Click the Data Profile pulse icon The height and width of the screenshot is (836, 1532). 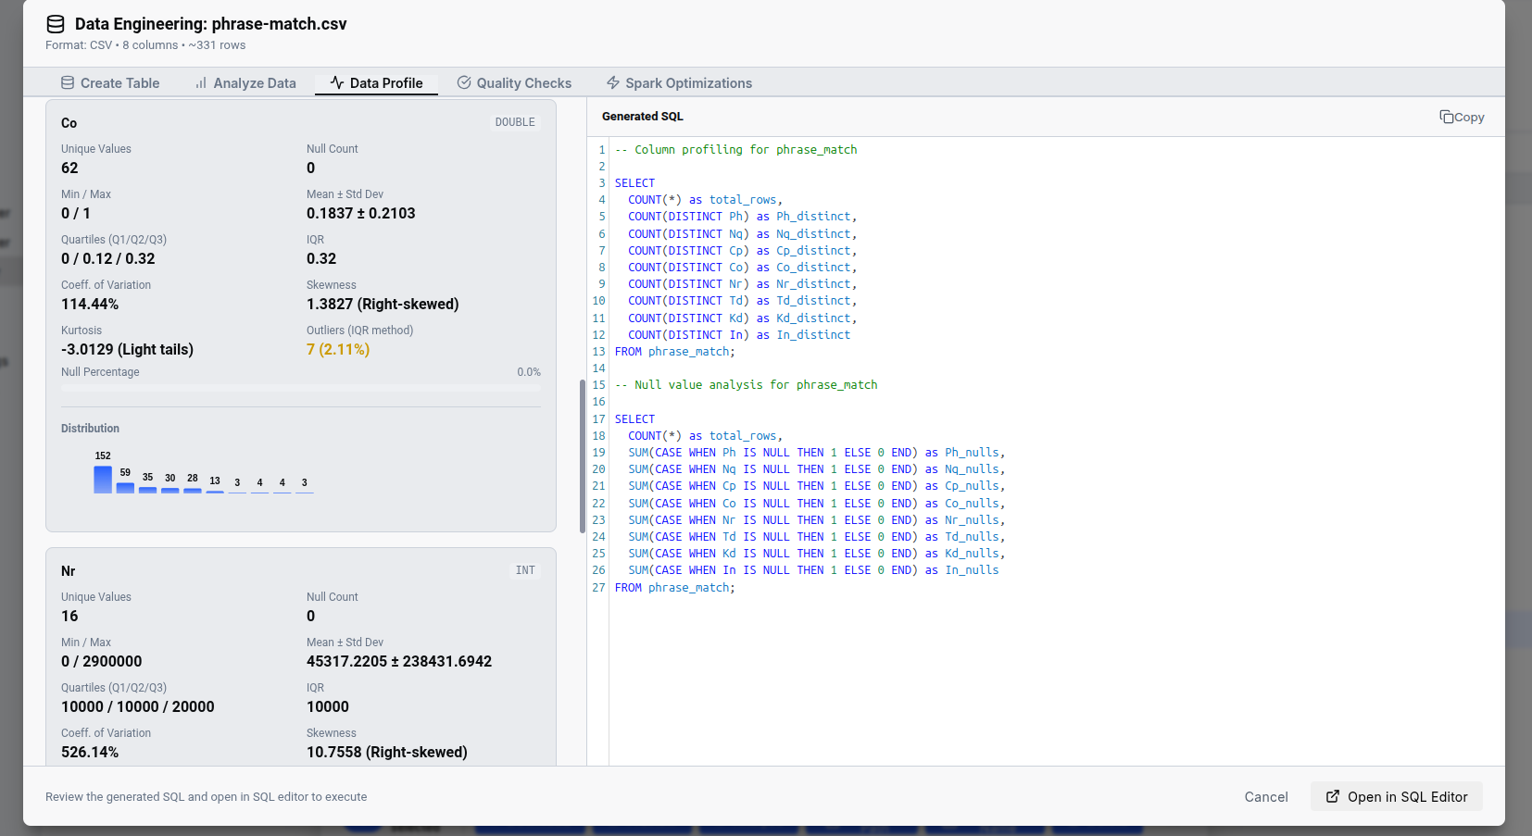point(337,83)
